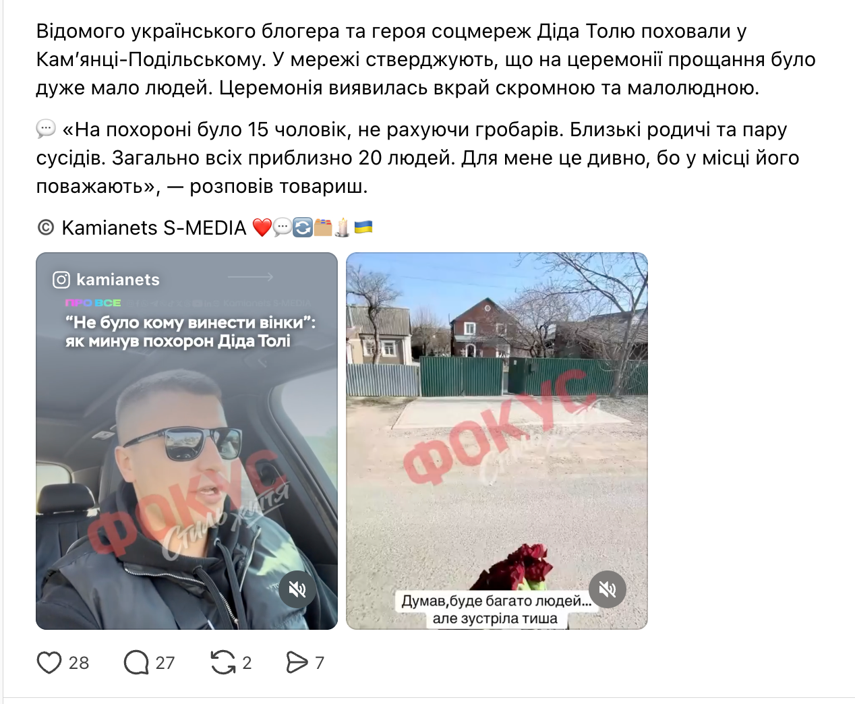The image size is (855, 704).
Task: Click the red heart emoji after Kamianets S-MEDIA
Action: point(262,228)
